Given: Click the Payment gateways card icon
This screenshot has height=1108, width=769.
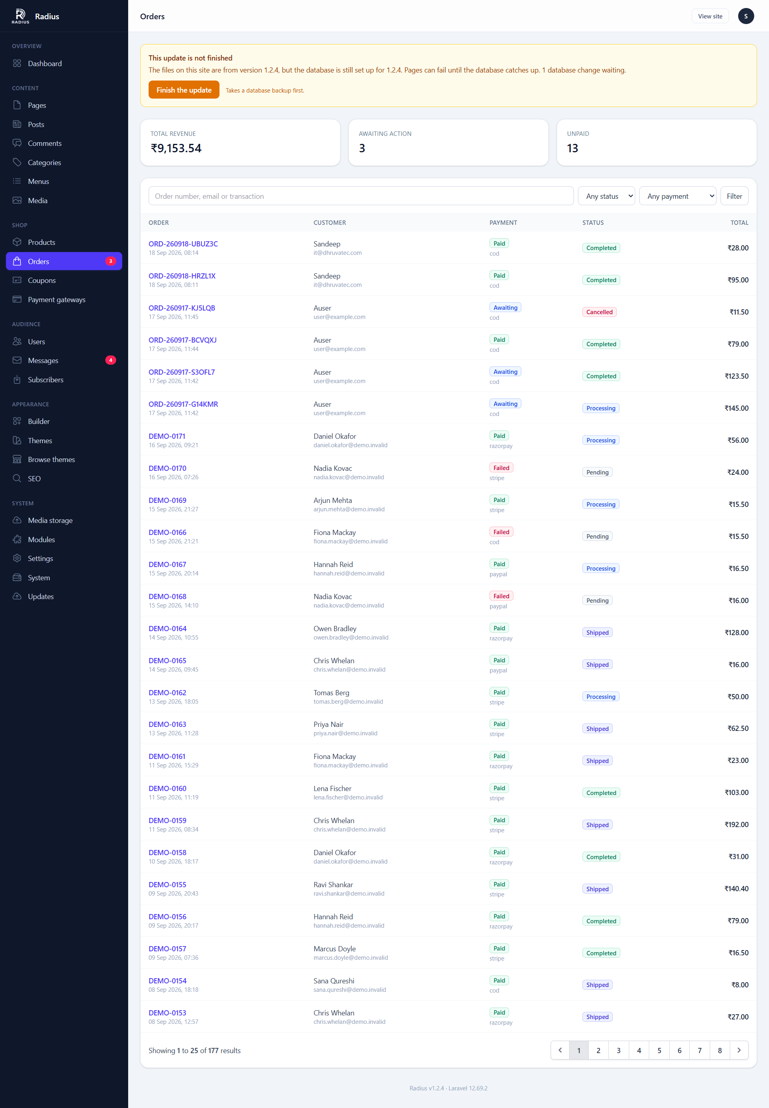Looking at the screenshot, I should point(17,299).
